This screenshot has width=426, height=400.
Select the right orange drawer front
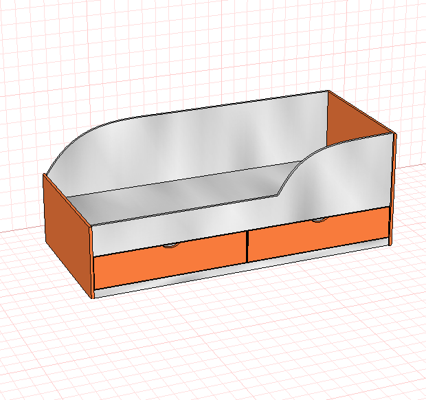tap(318, 234)
